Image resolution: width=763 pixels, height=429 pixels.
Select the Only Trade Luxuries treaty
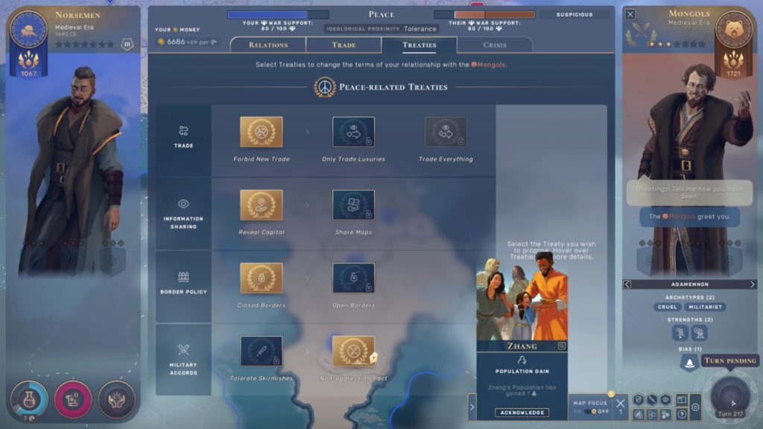click(x=353, y=132)
